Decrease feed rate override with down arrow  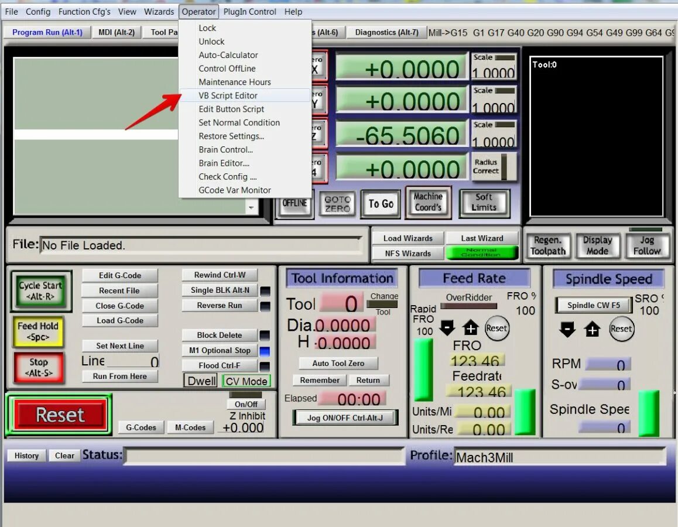click(447, 328)
